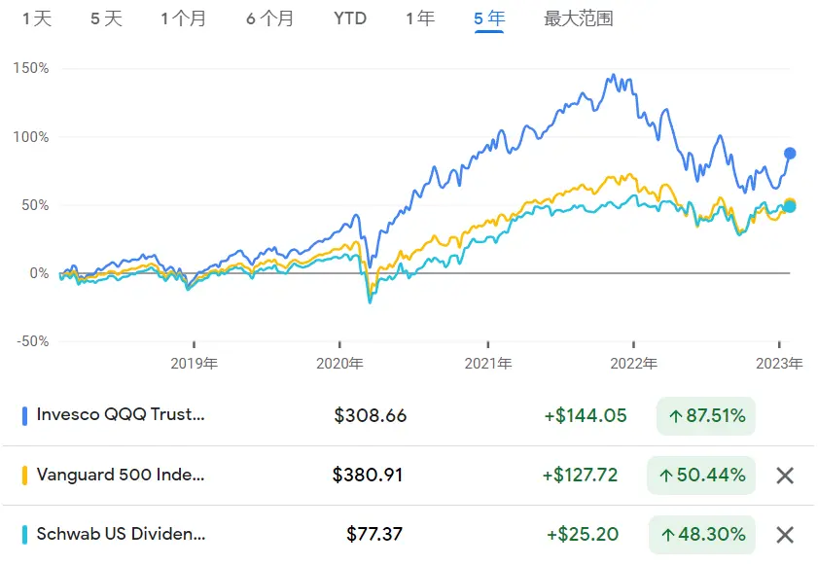This screenshot has height=565, width=818.
Task: Click the 2022年 axis marker on chart
Action: [633, 363]
